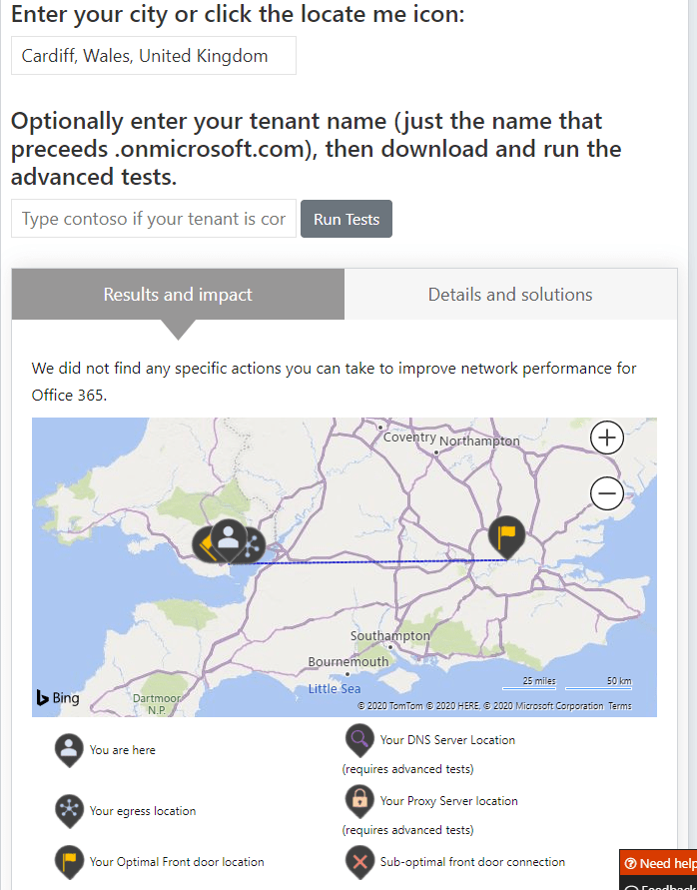Click the Southampton label on the map
Screen dimensions: 697x890
tap(390, 636)
